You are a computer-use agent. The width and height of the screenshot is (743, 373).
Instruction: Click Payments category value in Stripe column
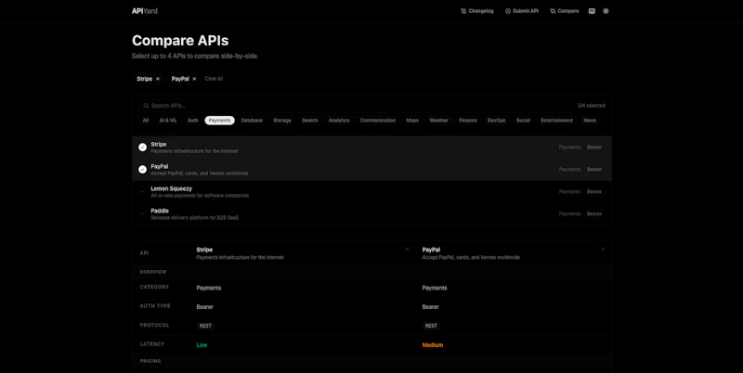click(x=209, y=288)
